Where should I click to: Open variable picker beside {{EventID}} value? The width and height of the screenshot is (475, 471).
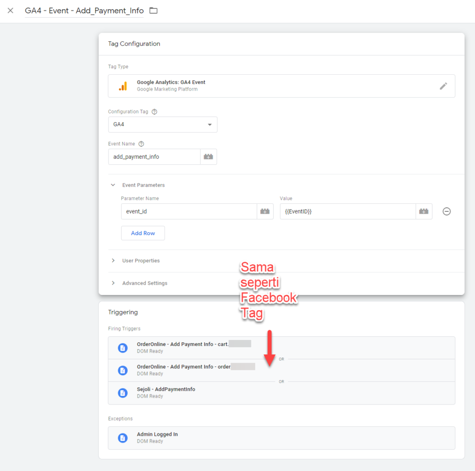[424, 211]
